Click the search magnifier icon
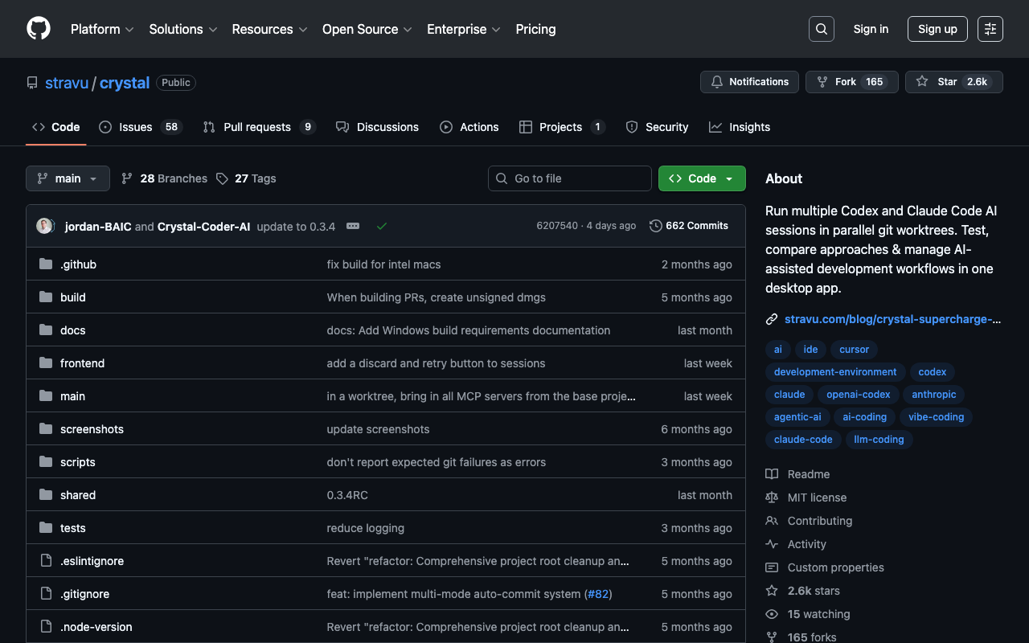1029x643 pixels. tap(821, 29)
